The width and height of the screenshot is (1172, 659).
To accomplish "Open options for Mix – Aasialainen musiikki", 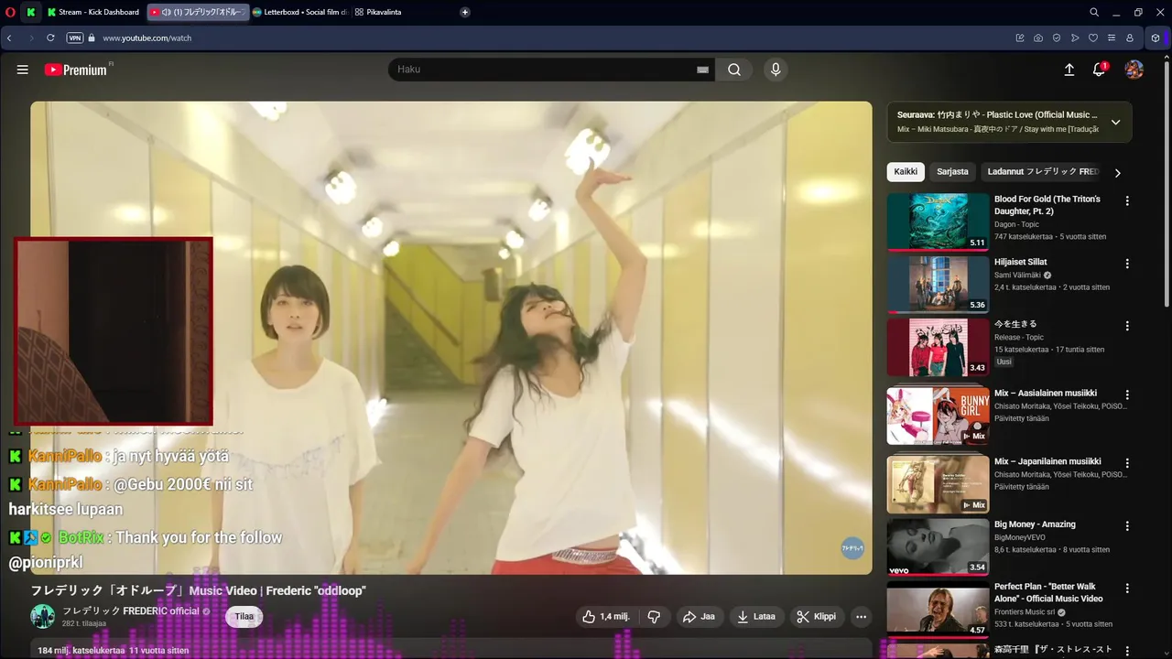I will pos(1127,394).
